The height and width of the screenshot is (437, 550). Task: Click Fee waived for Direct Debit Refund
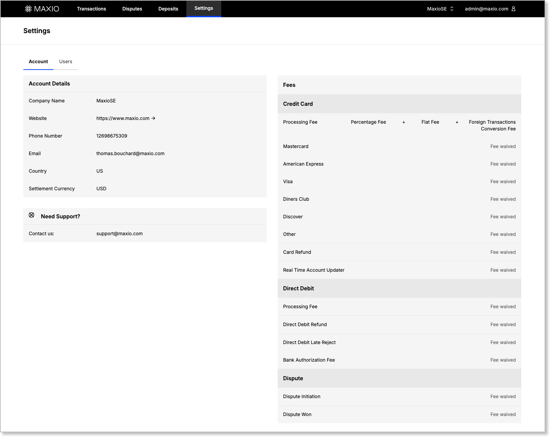point(503,324)
